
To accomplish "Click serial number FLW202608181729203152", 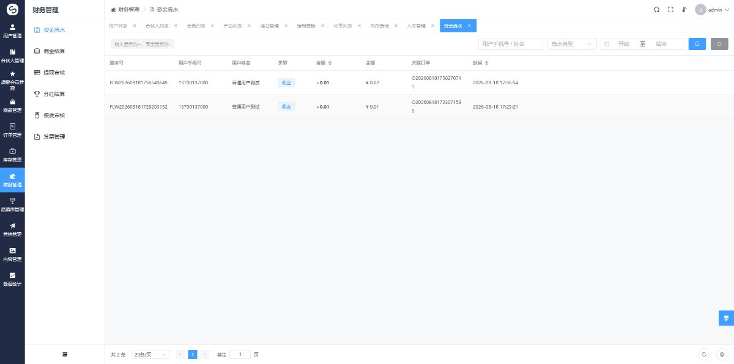I will pyautogui.click(x=138, y=107).
